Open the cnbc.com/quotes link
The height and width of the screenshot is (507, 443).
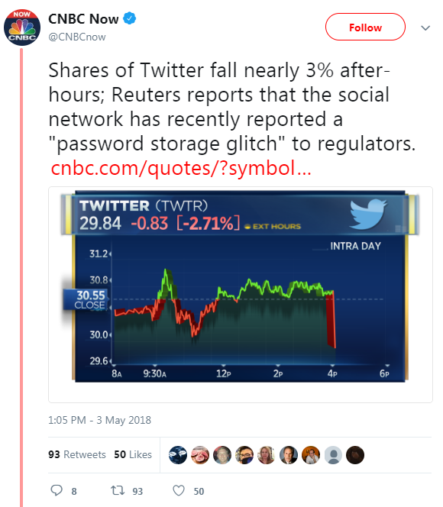[x=181, y=168]
